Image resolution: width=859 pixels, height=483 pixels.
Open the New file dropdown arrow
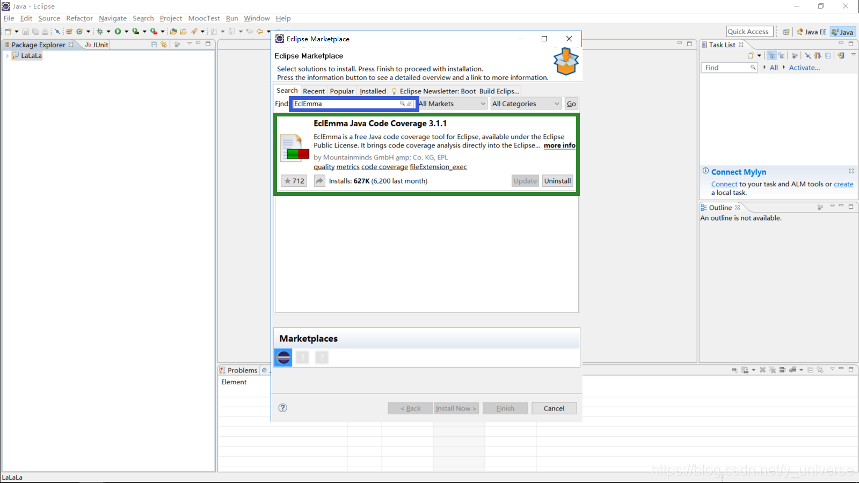pos(17,32)
